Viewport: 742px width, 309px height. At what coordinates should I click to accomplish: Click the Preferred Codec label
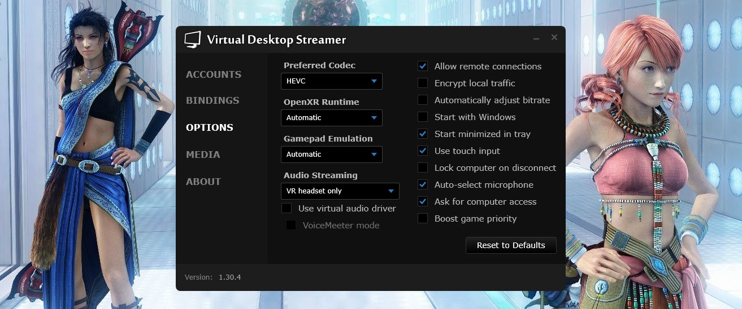tap(320, 65)
